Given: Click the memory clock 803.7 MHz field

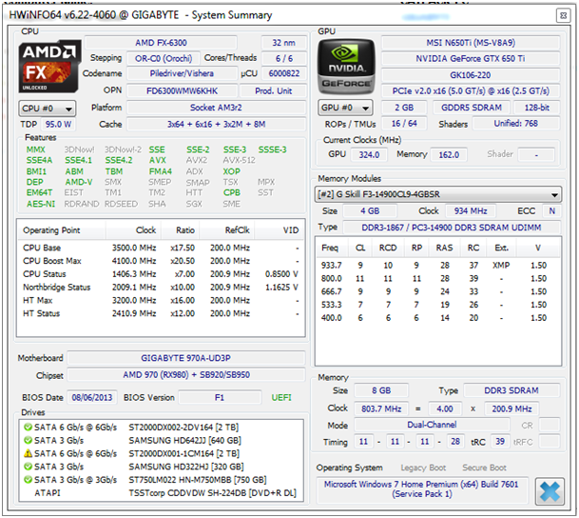Looking at the screenshot, I should (381, 408).
